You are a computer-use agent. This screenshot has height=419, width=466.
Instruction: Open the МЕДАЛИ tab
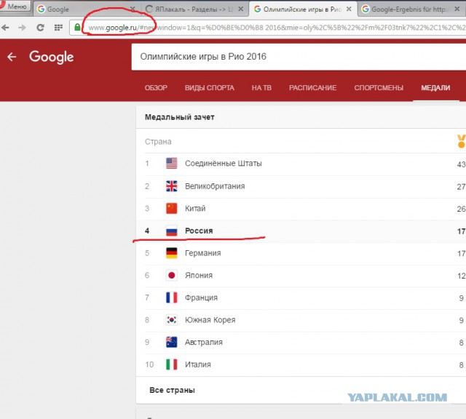[435, 88]
